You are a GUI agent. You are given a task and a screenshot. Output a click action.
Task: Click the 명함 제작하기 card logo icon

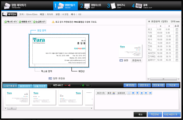tap(7, 6)
